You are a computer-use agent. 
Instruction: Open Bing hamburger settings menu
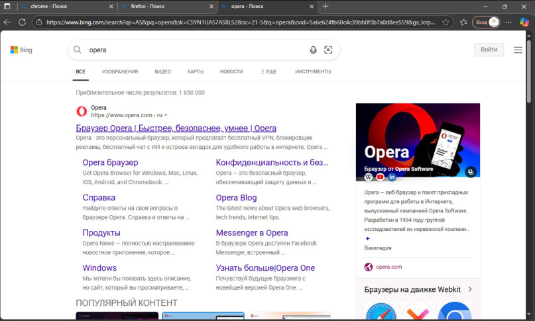(x=518, y=50)
